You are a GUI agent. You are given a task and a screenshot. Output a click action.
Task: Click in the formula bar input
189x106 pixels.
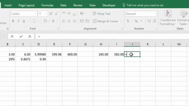(x=112, y=37)
